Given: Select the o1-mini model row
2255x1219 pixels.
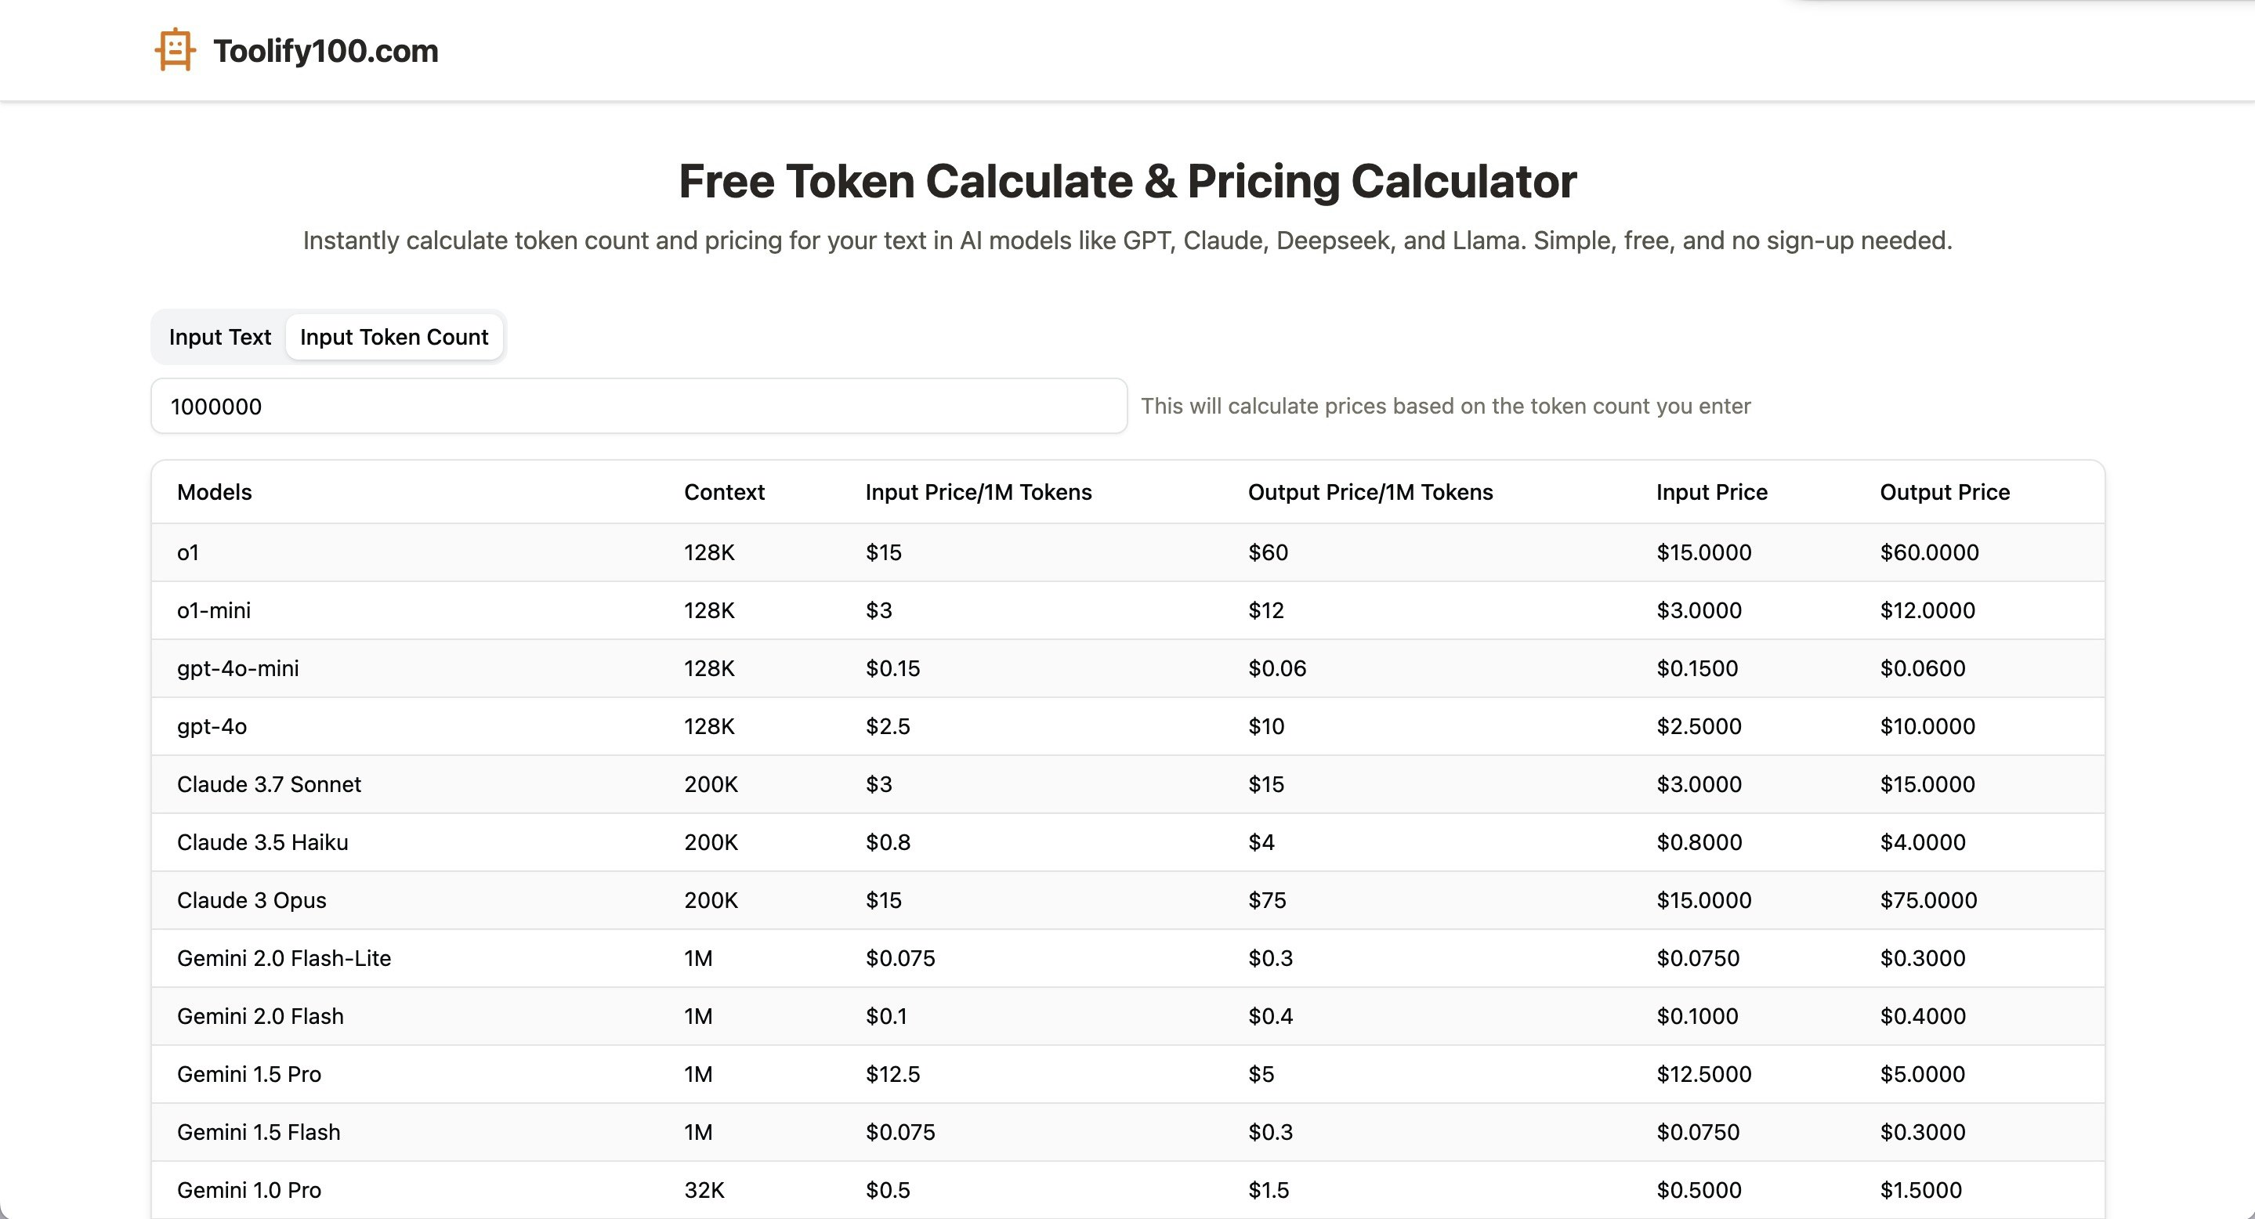Looking at the screenshot, I should [x=214, y=610].
